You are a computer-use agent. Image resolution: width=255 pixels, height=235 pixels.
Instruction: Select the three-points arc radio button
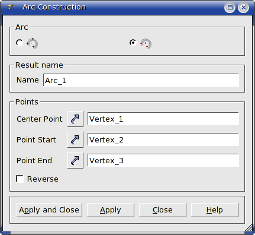(x=20, y=43)
